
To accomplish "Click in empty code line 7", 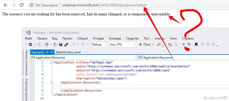I will tap(141, 86).
